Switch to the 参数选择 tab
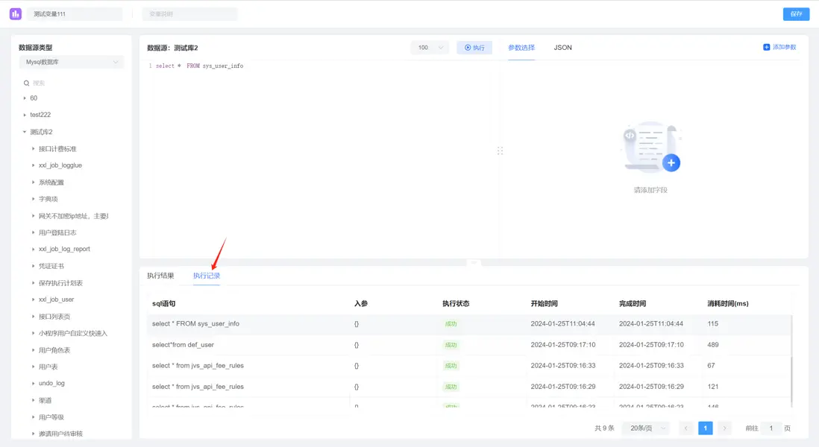 pos(521,48)
